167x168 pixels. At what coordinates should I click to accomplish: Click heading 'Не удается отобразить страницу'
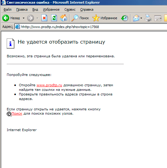point(61,42)
